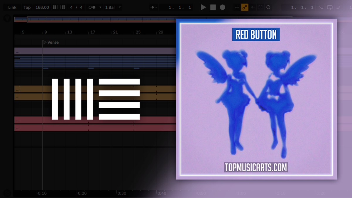
Task: Select the upper red clip
Action: pyautogui.click(x=95, y=120)
